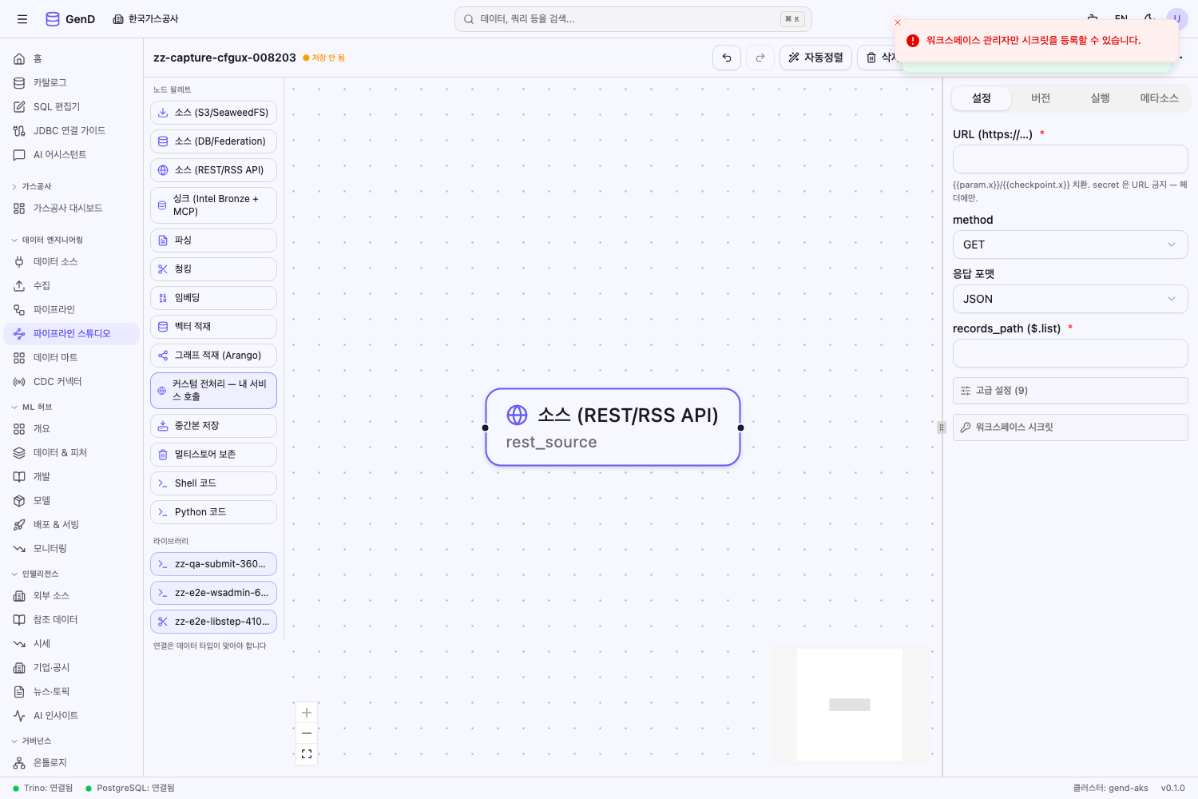Expand the 가스공사 sidebar section
1198x799 pixels.
click(x=32, y=186)
